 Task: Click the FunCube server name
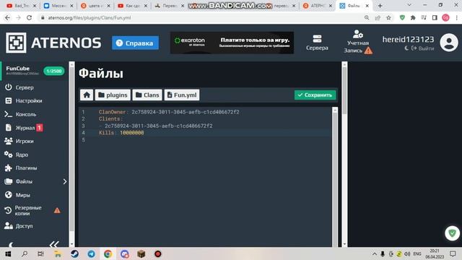17,69
